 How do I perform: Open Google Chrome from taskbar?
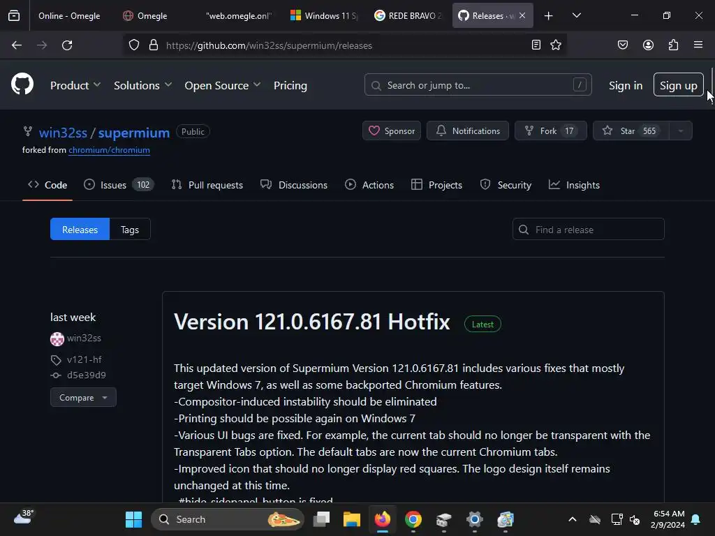tap(413, 519)
